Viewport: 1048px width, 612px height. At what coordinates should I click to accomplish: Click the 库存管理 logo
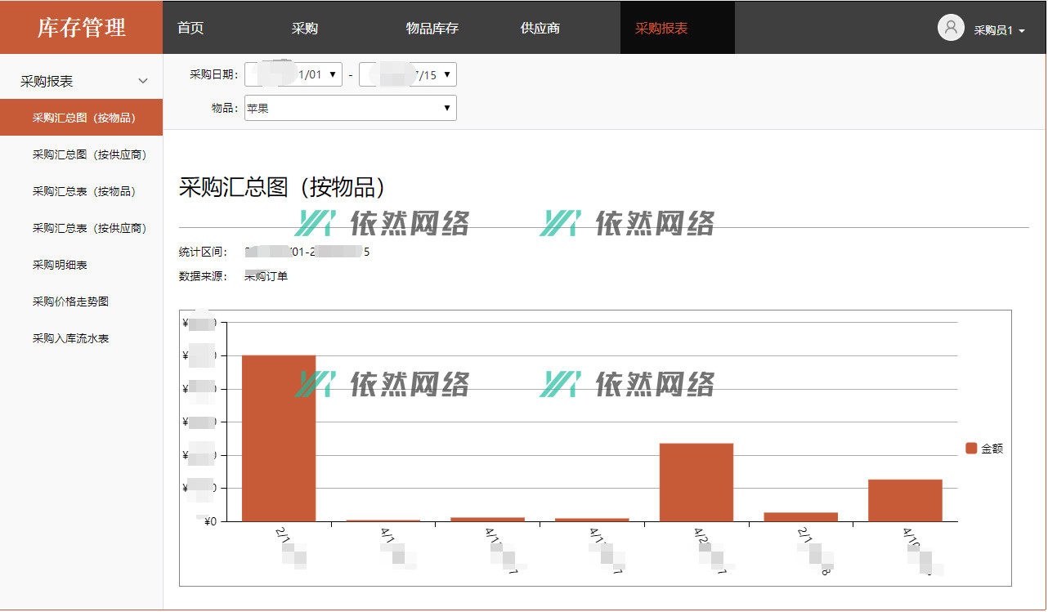click(81, 28)
